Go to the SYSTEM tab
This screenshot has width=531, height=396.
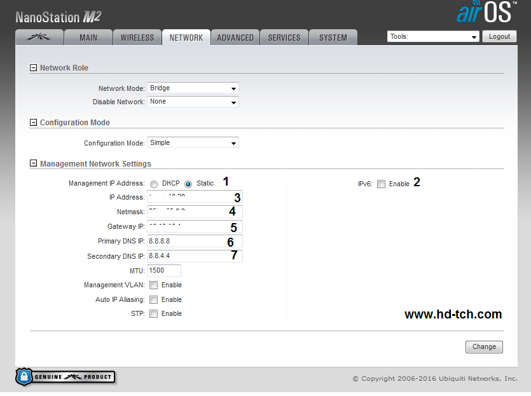333,38
